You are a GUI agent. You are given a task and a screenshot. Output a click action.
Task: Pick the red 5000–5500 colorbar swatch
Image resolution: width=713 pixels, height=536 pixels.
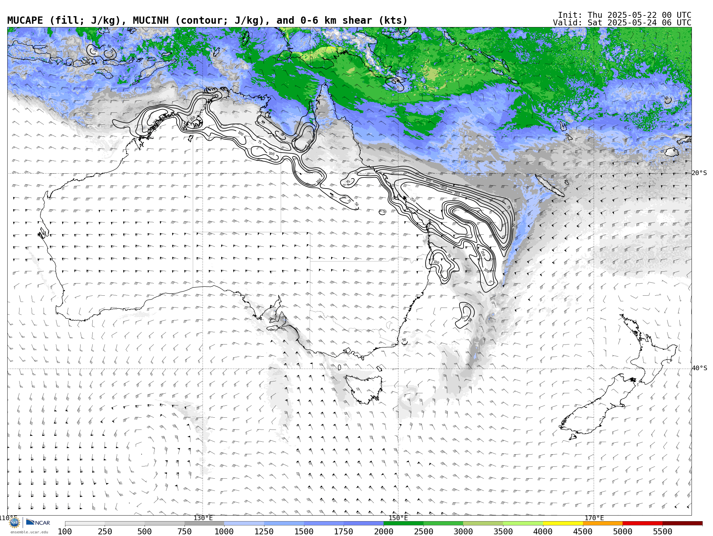tap(642, 523)
